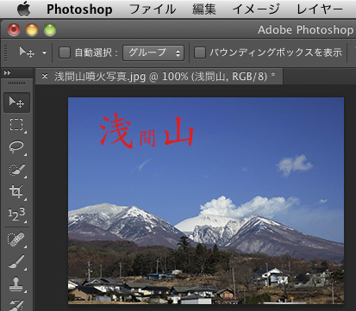Expand the toolbox with the double-arrow
This screenshot has width=356, height=311.
tap(7, 73)
